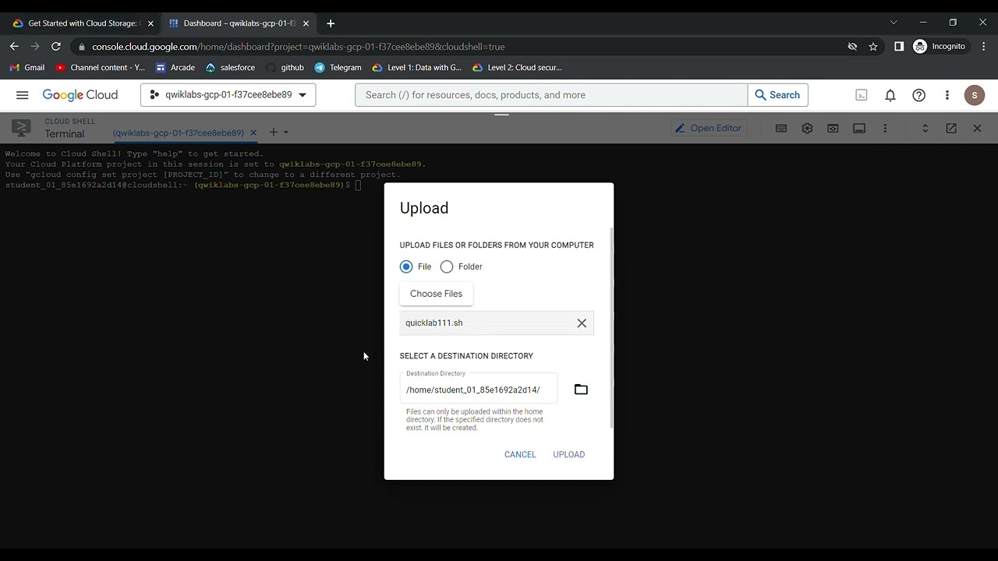Open the Telegram bookmark
998x561 pixels.
[338, 68]
